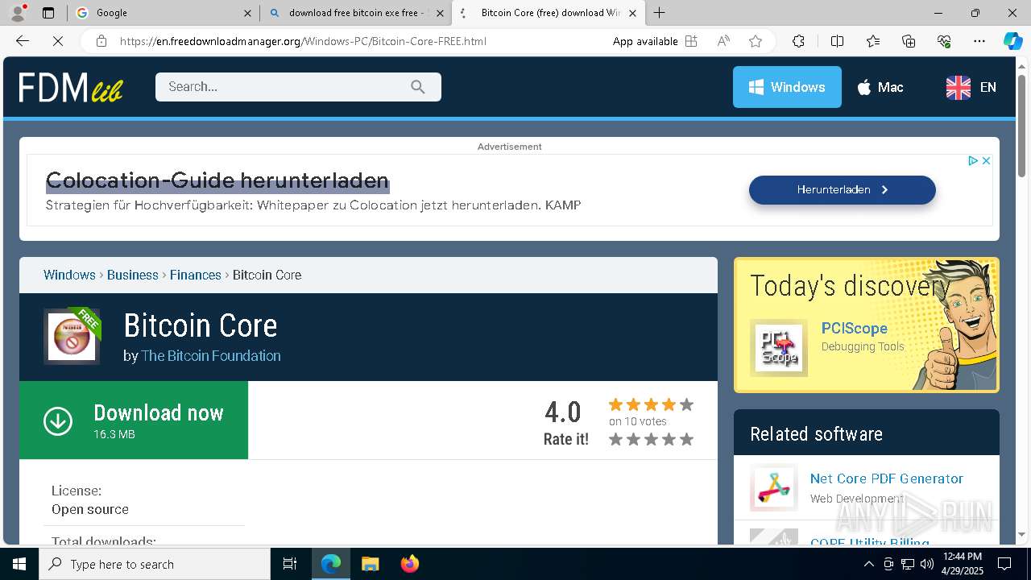Image resolution: width=1031 pixels, height=580 pixels.
Task: Open the Favorites list
Action: (x=873, y=41)
